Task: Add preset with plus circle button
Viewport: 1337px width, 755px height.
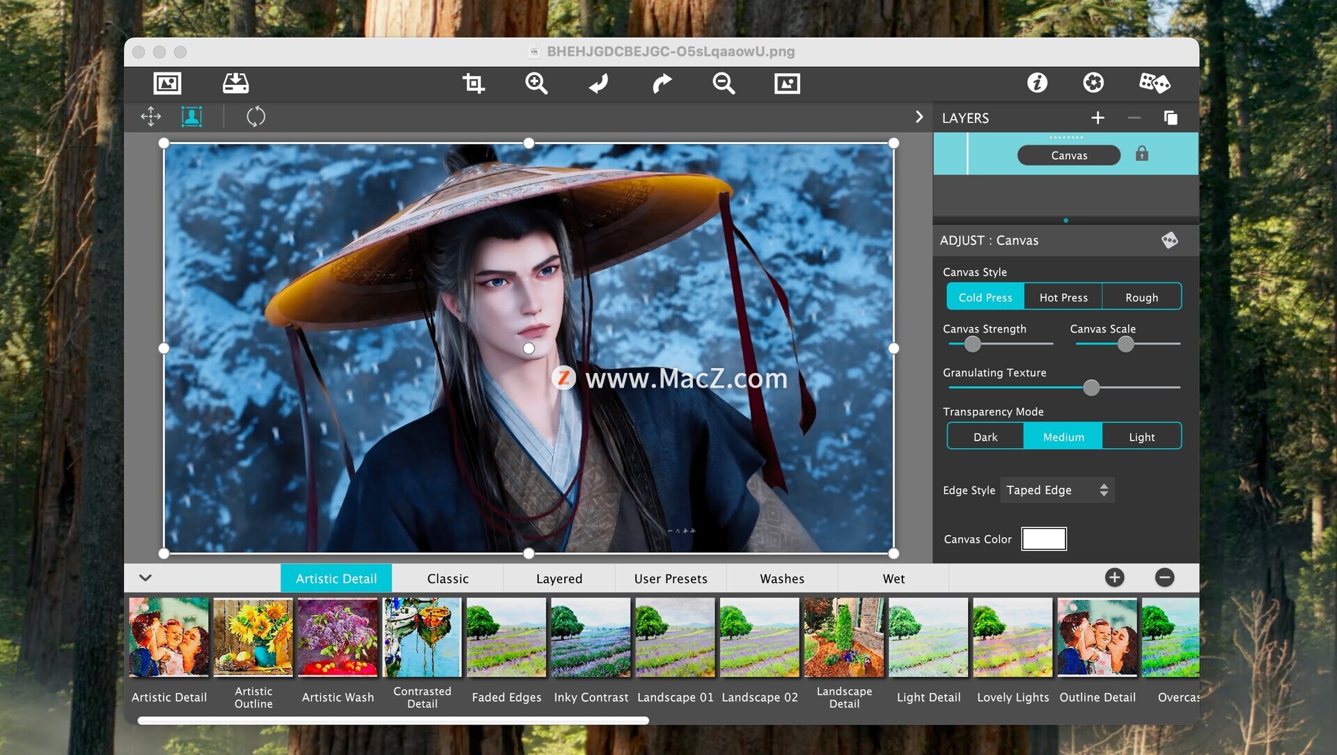Action: (x=1114, y=578)
